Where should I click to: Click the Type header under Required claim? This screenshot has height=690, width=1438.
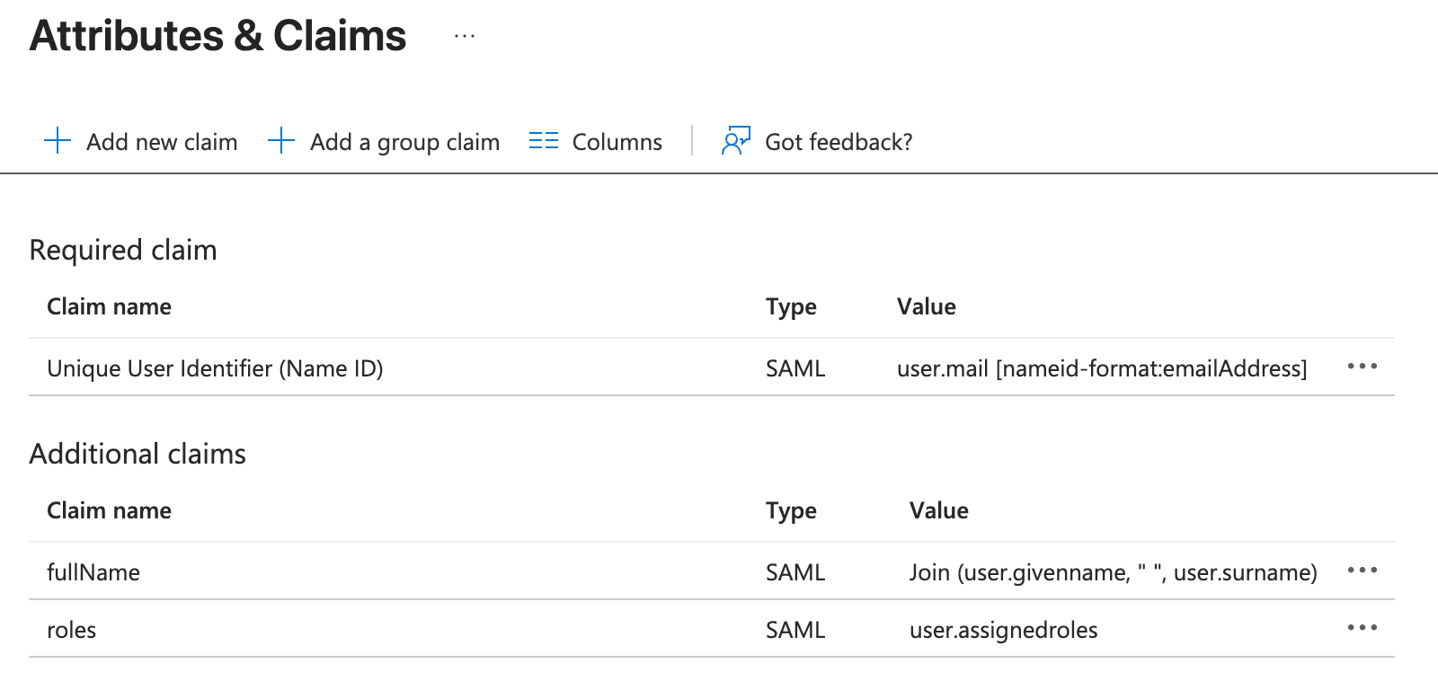tap(791, 307)
